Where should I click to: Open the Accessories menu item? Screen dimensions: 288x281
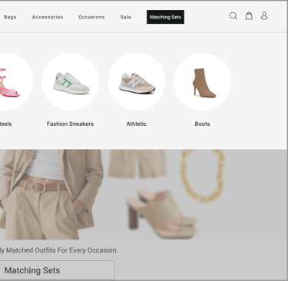coord(48,17)
